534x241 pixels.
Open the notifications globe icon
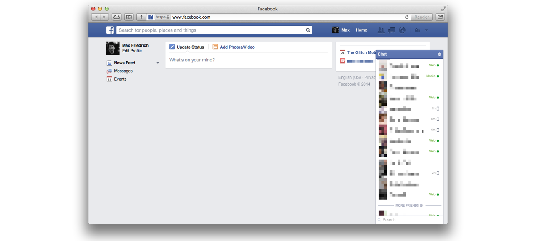coord(402,30)
